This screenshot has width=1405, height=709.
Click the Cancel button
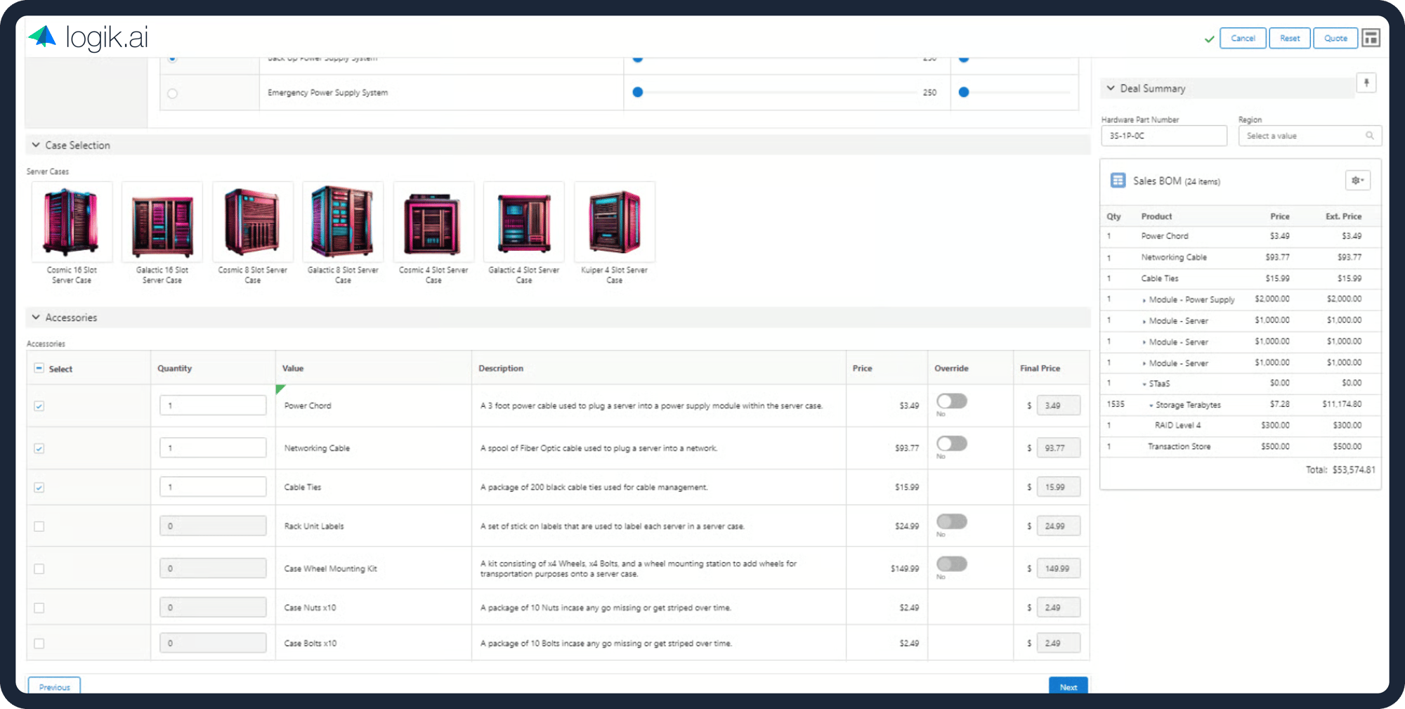[x=1243, y=38]
